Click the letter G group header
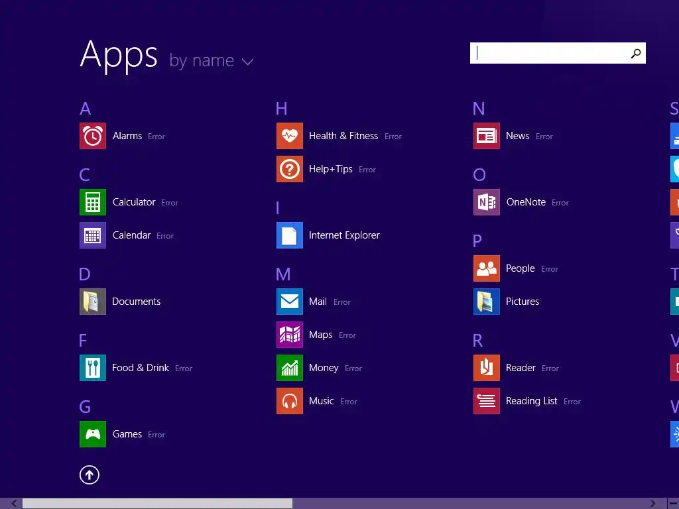The image size is (679, 509). click(85, 407)
